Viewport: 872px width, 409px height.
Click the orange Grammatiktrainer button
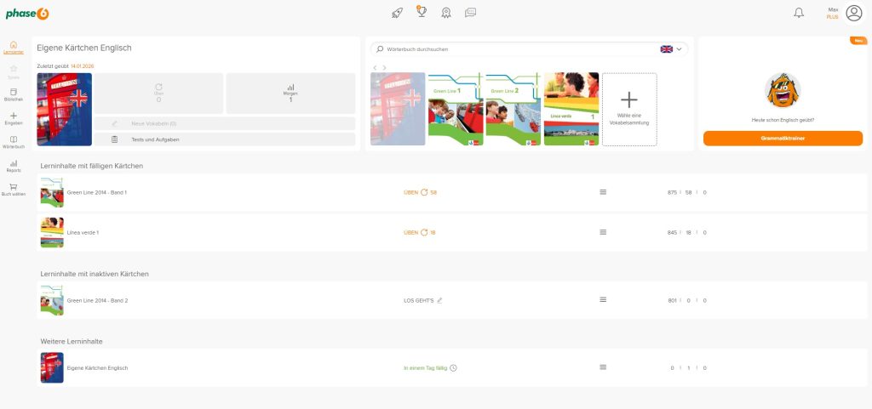pos(783,138)
